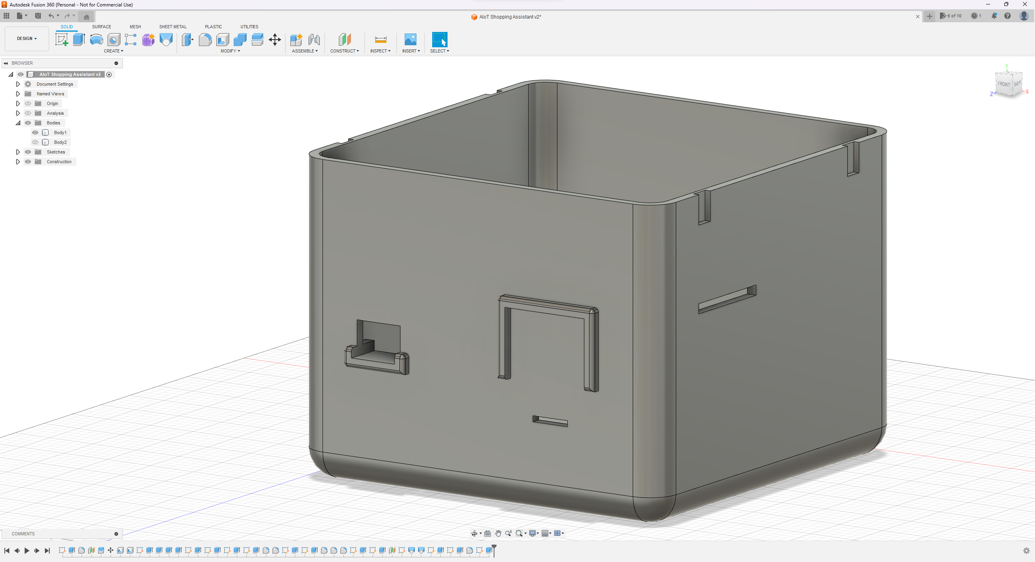Expand the Sketches folder

click(x=18, y=152)
